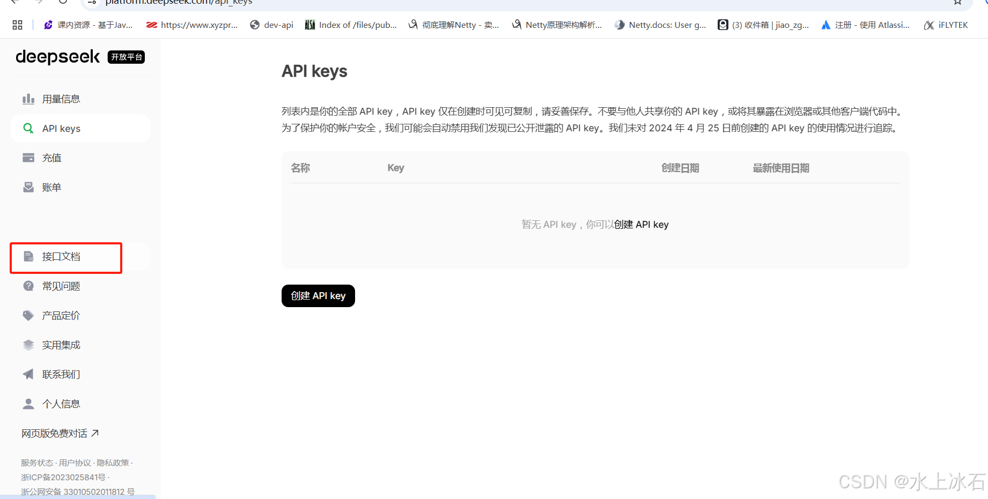Click the 创建日期 column header
This screenshot has width=988, height=499.
680,168
